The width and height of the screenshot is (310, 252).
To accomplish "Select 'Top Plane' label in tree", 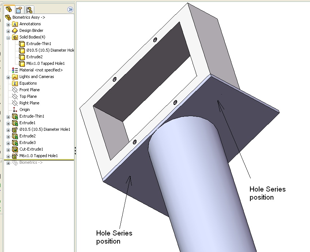I will 28,97.
